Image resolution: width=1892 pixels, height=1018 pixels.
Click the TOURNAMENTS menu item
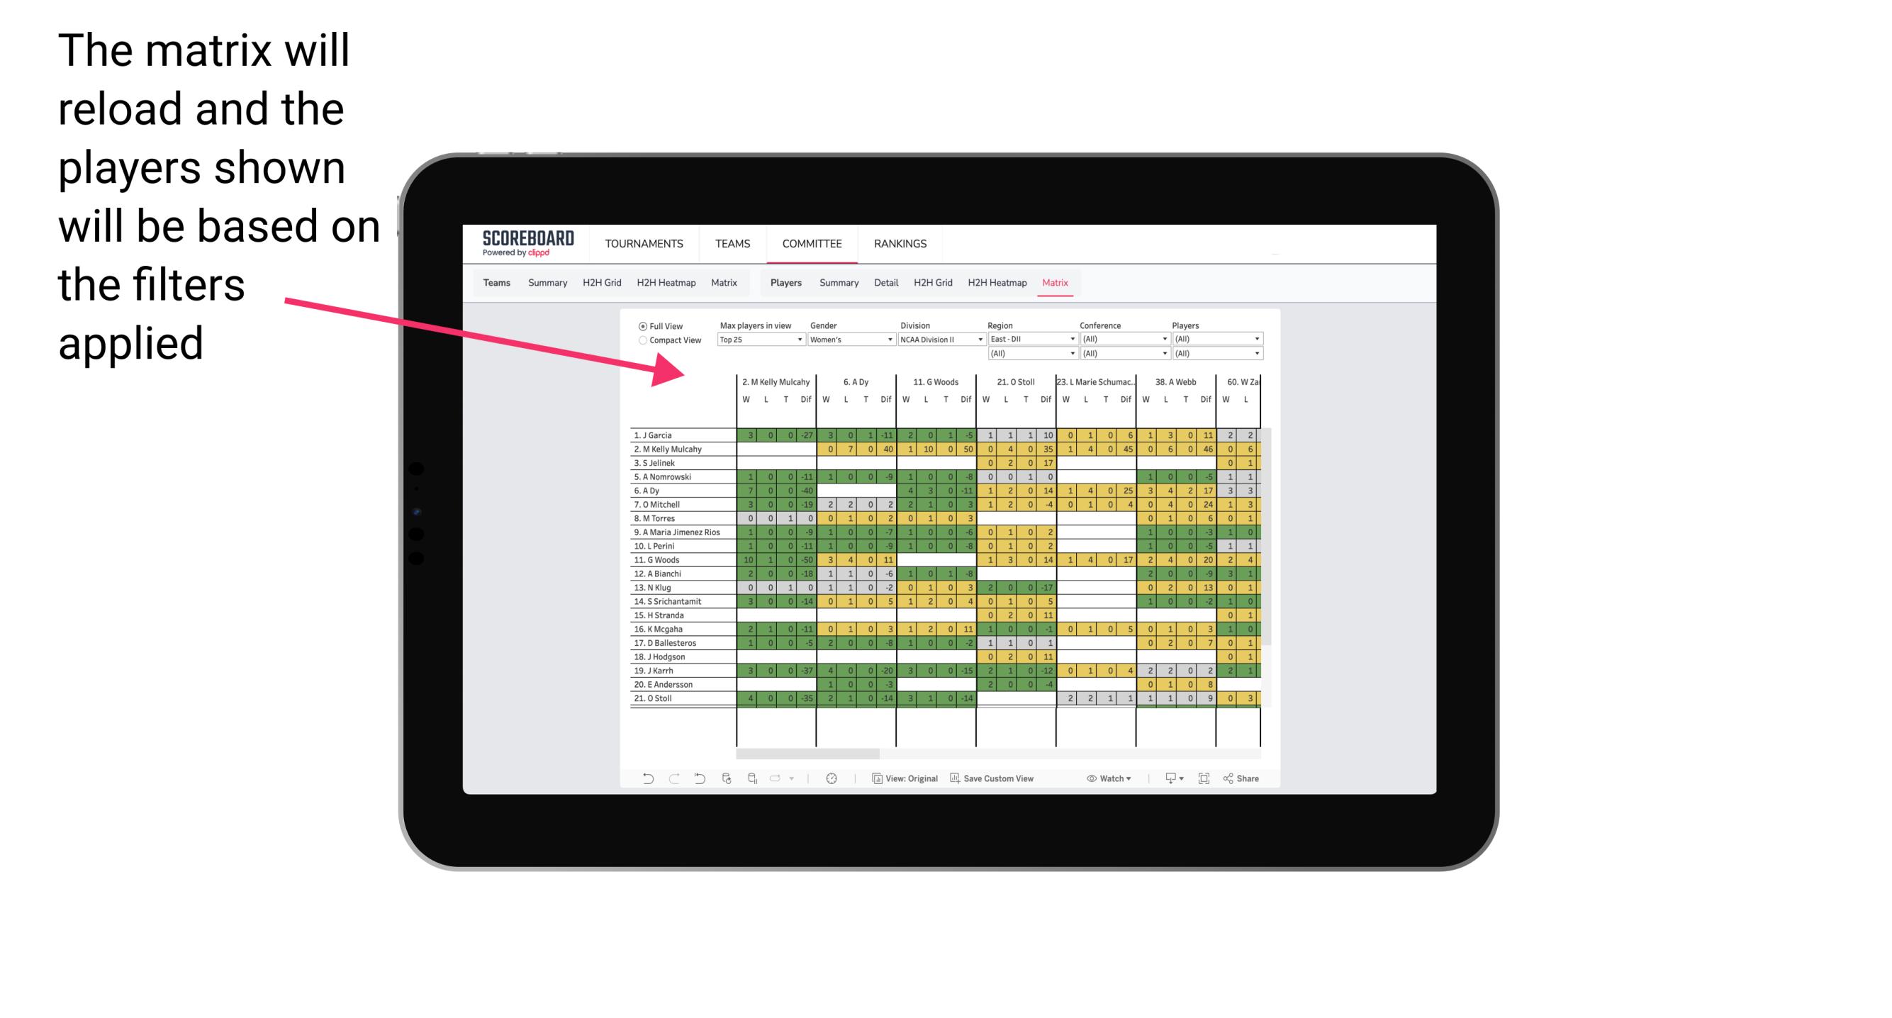[644, 245]
